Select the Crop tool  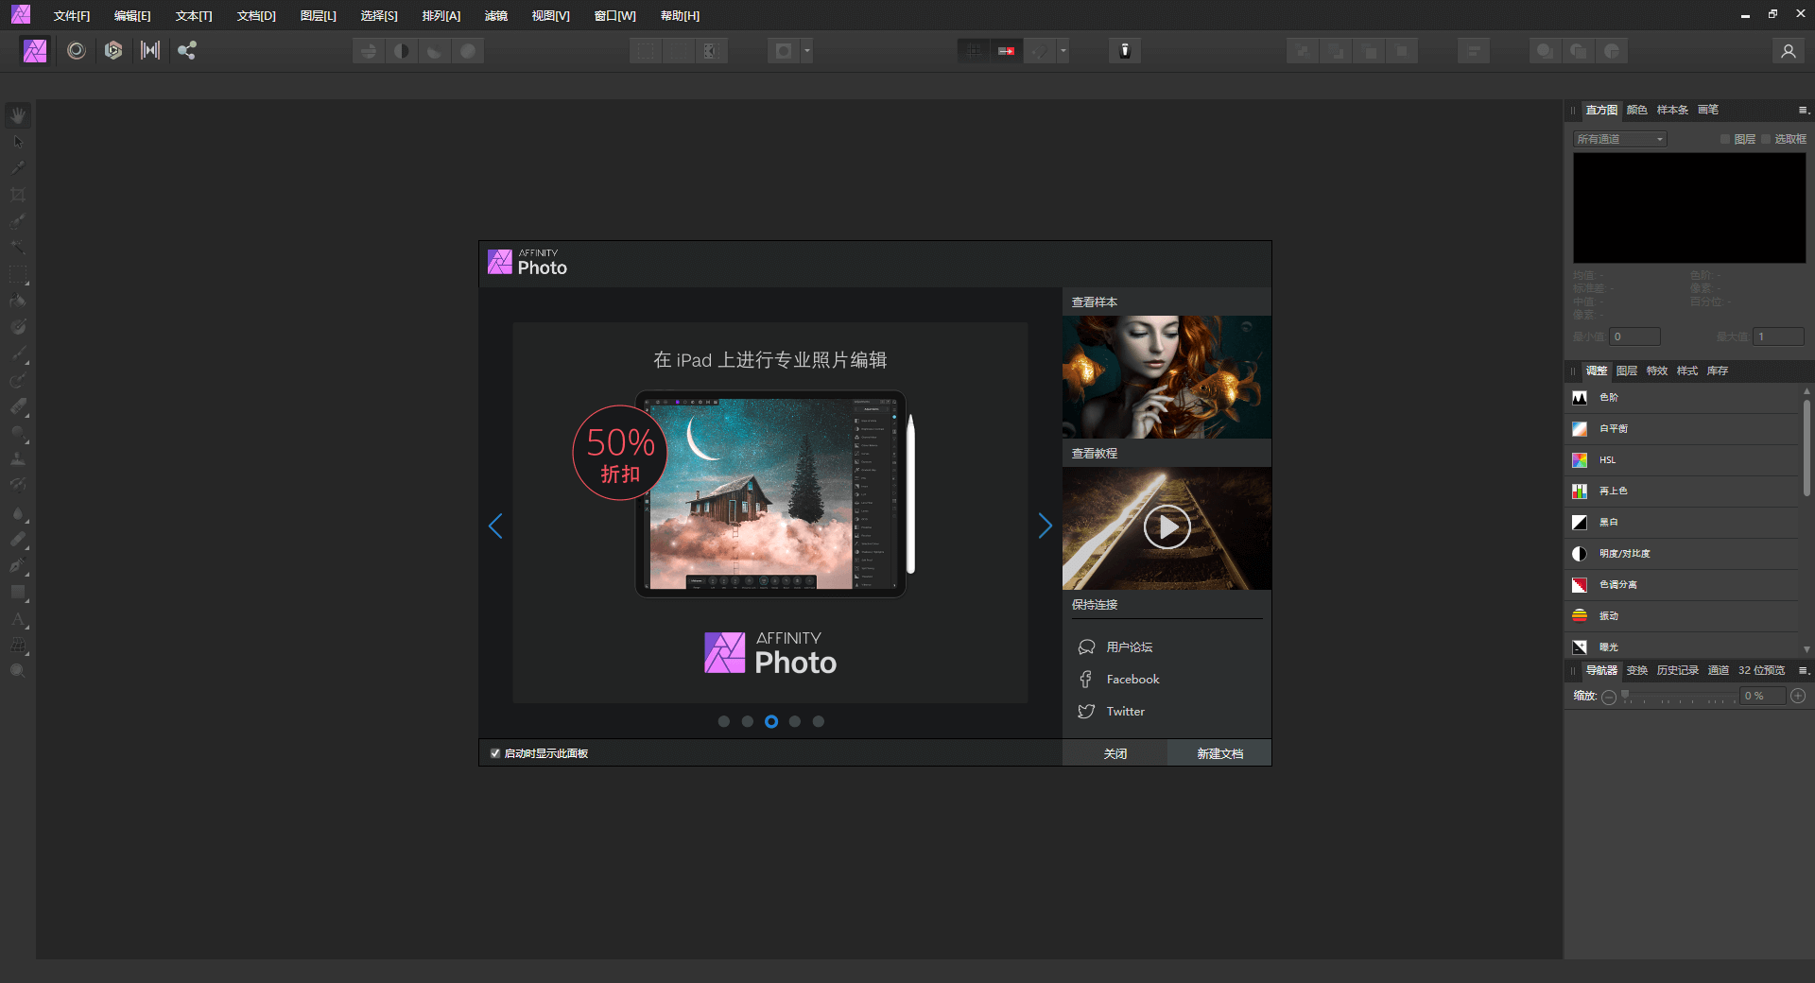click(18, 195)
